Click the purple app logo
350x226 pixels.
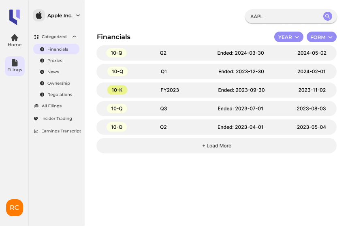pyautogui.click(x=15, y=17)
